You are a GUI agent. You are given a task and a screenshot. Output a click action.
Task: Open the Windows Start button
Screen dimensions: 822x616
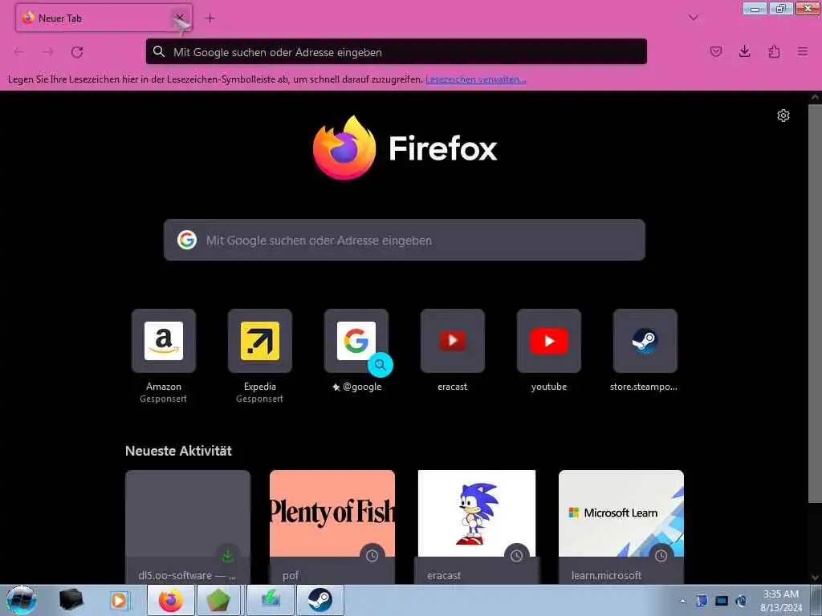[22, 600]
